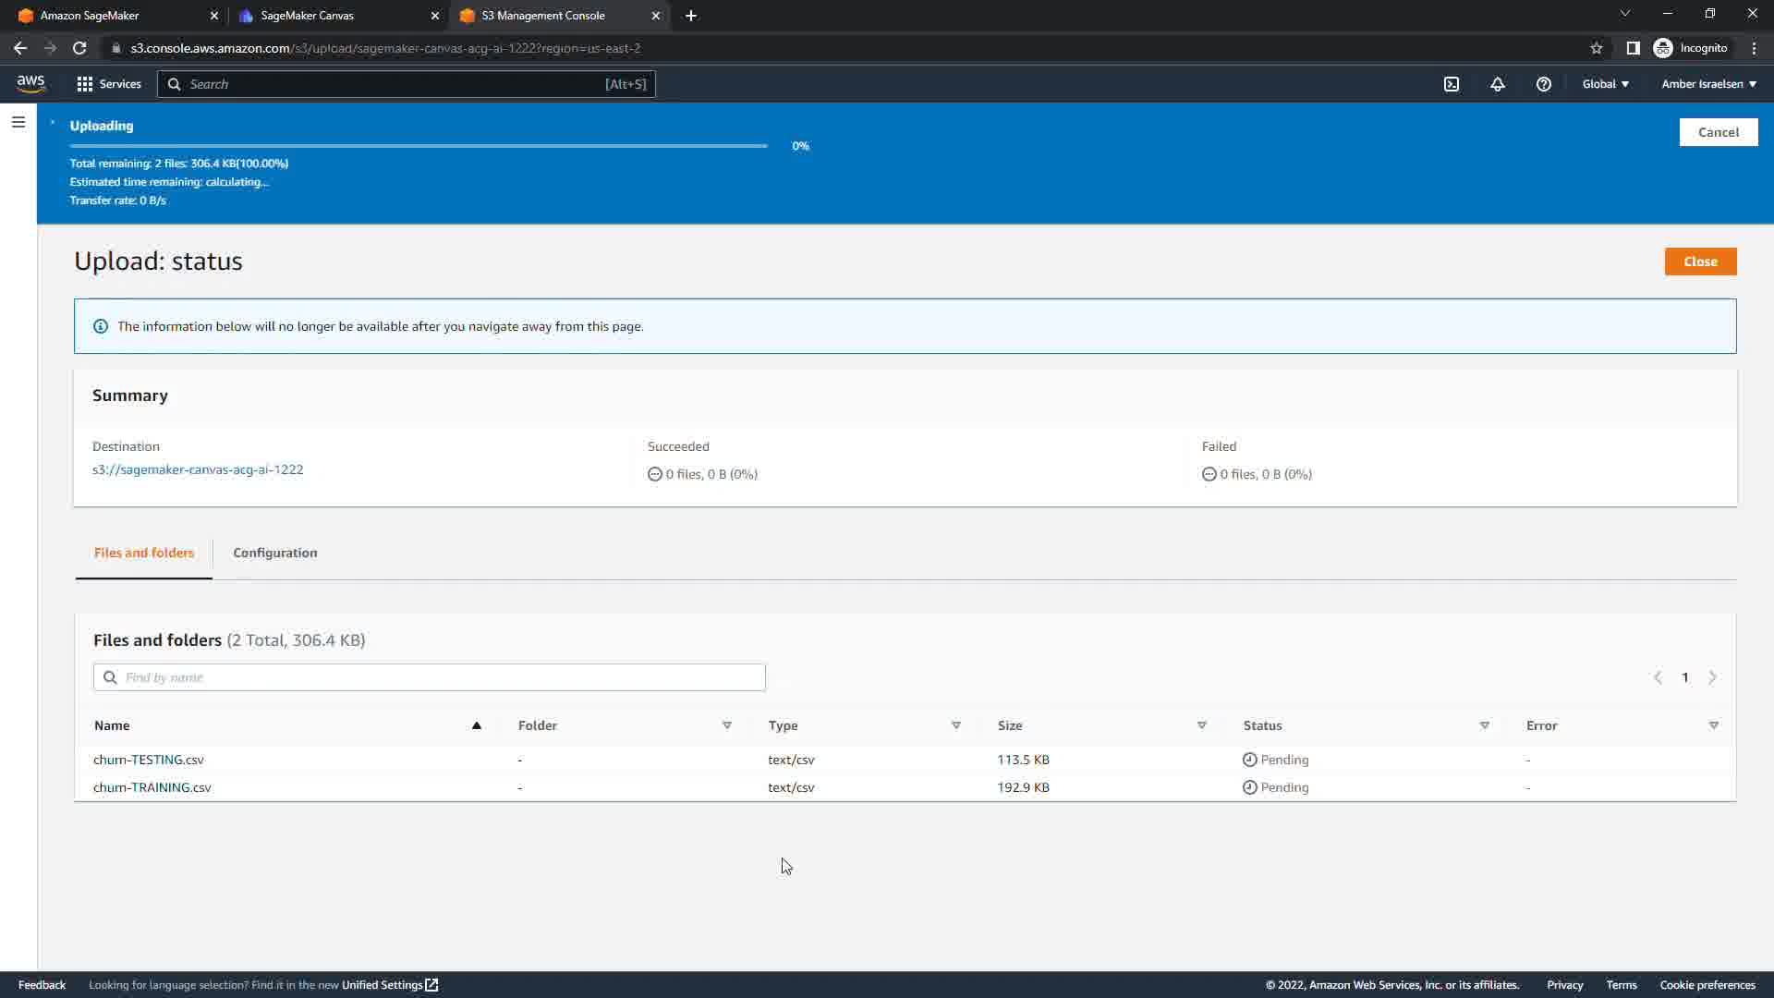Open the notifications bell icon

pos(1498,84)
